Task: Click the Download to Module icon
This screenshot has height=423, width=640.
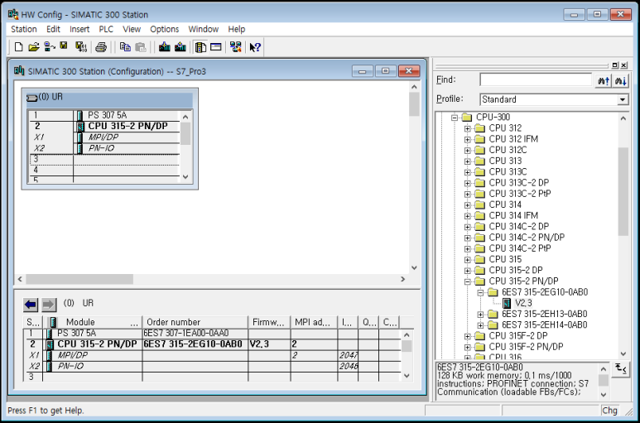Action: coord(165,47)
